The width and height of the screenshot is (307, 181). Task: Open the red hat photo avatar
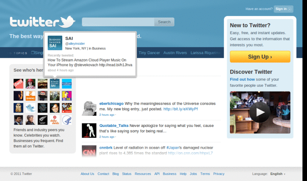(31, 84)
